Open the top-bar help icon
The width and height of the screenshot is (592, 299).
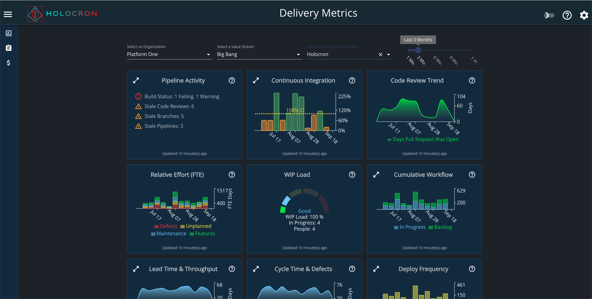tap(567, 15)
